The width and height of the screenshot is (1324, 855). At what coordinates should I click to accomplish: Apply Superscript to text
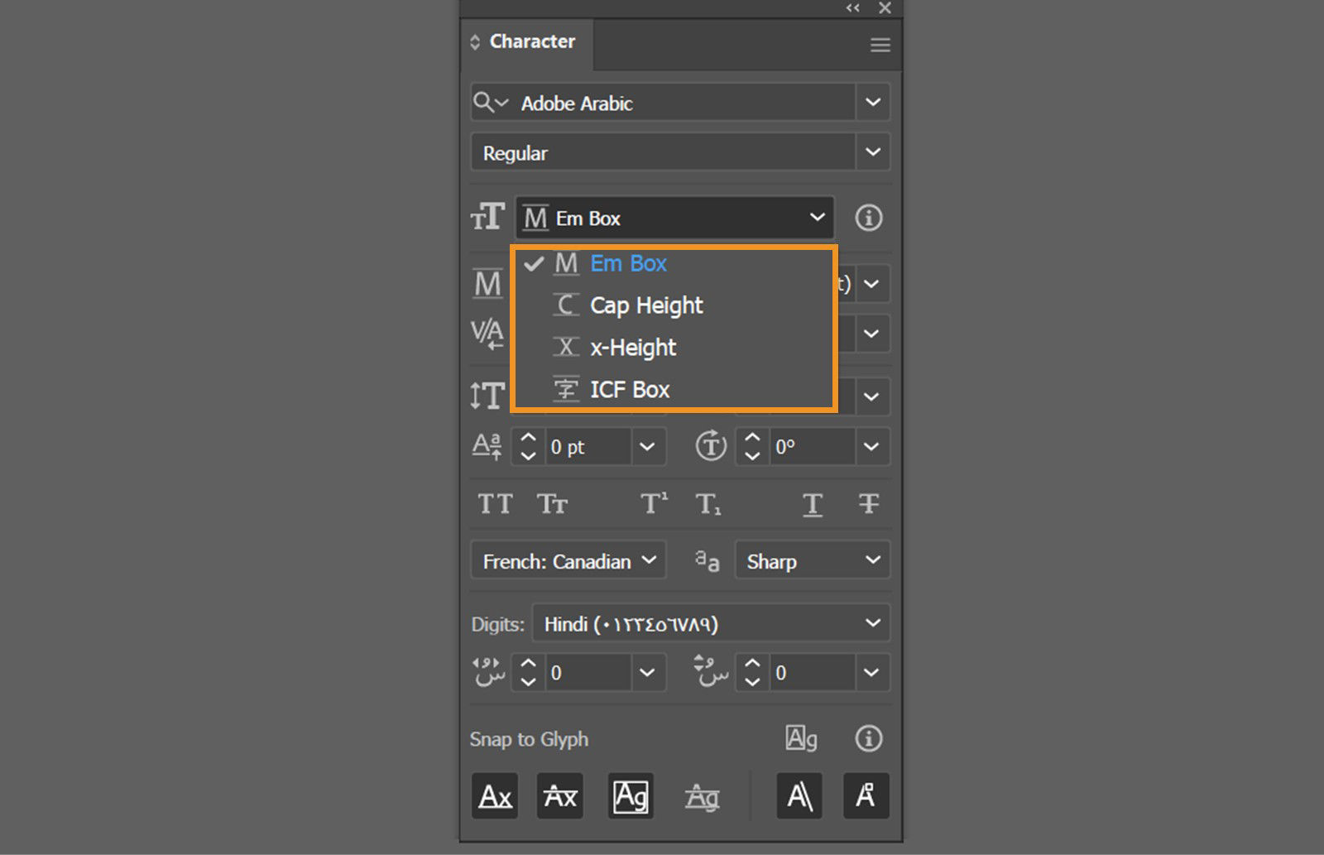tap(652, 503)
